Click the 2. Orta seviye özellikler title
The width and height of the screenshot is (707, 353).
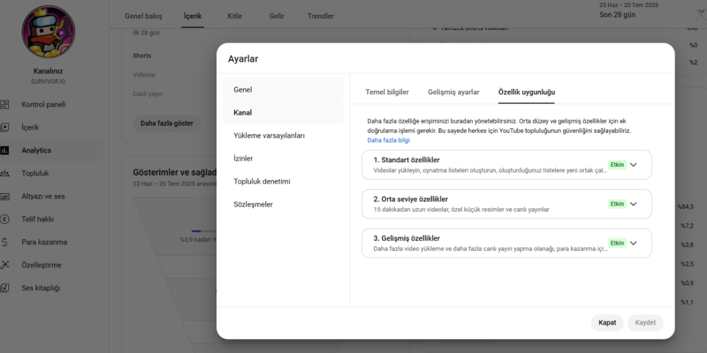[x=411, y=199]
